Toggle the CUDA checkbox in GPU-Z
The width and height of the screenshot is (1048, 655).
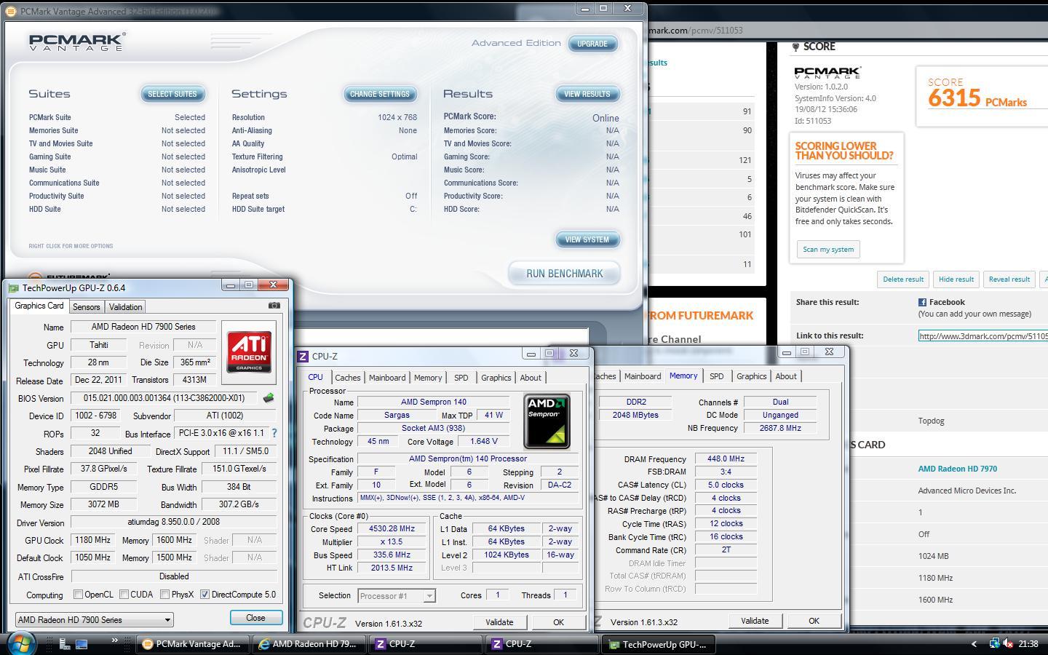(124, 595)
